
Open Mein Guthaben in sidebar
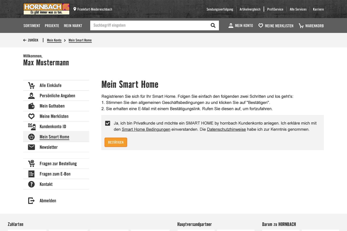click(56, 106)
